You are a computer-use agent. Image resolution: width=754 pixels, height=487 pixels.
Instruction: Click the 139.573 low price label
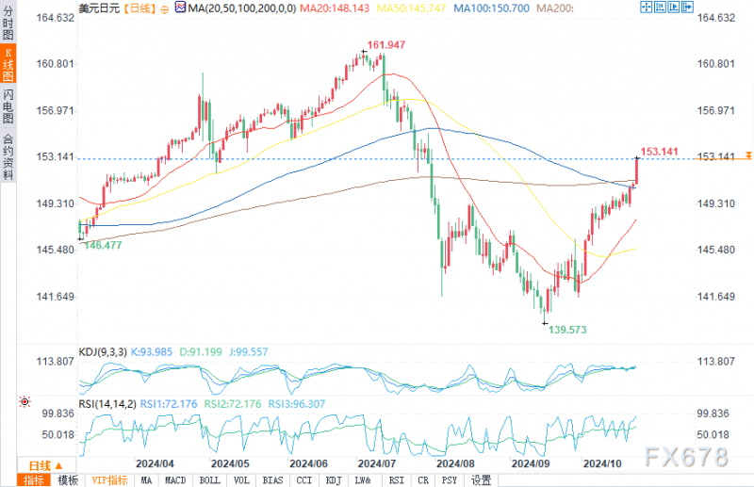(567, 330)
